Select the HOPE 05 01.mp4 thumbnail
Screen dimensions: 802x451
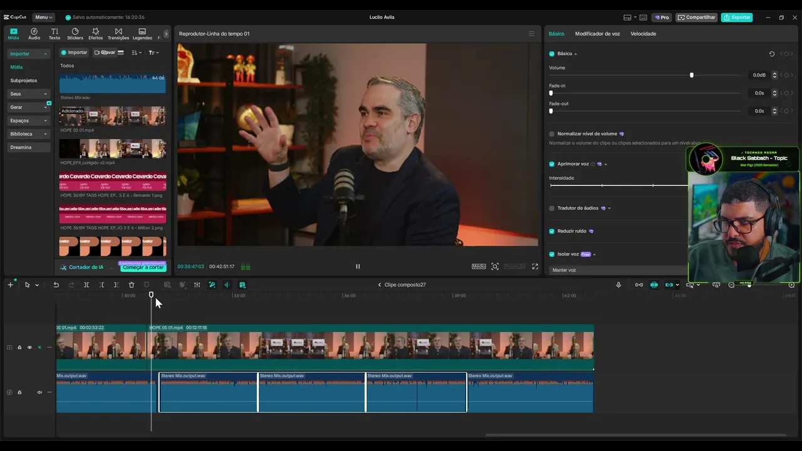[113, 117]
